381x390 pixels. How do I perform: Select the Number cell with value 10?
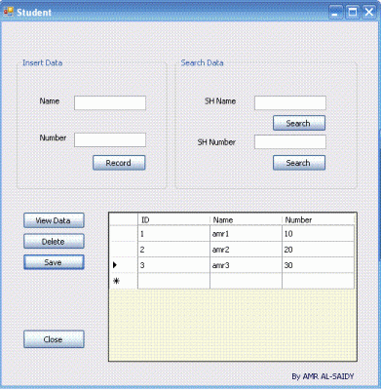click(x=318, y=234)
